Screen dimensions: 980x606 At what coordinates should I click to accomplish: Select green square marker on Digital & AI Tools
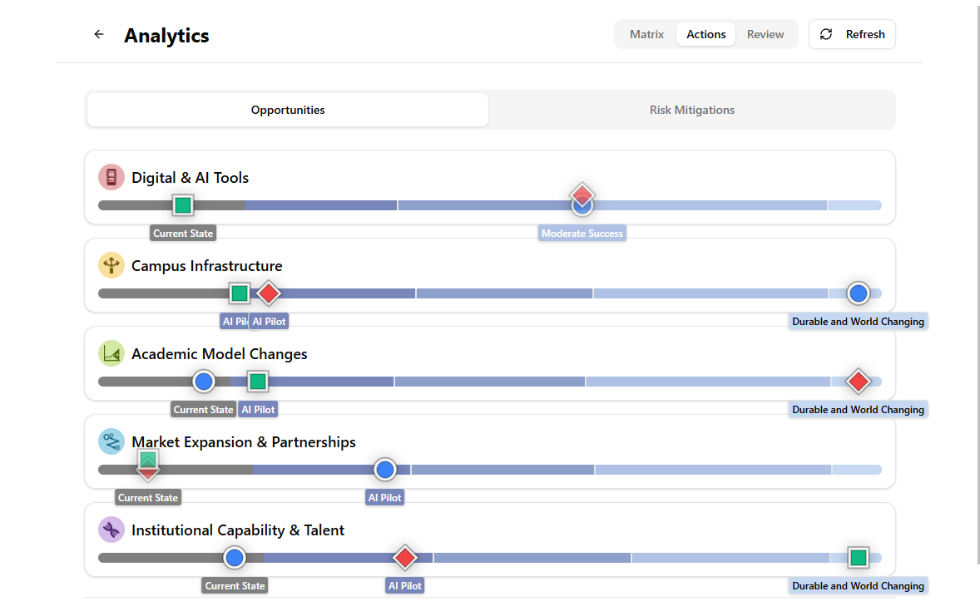(x=182, y=205)
